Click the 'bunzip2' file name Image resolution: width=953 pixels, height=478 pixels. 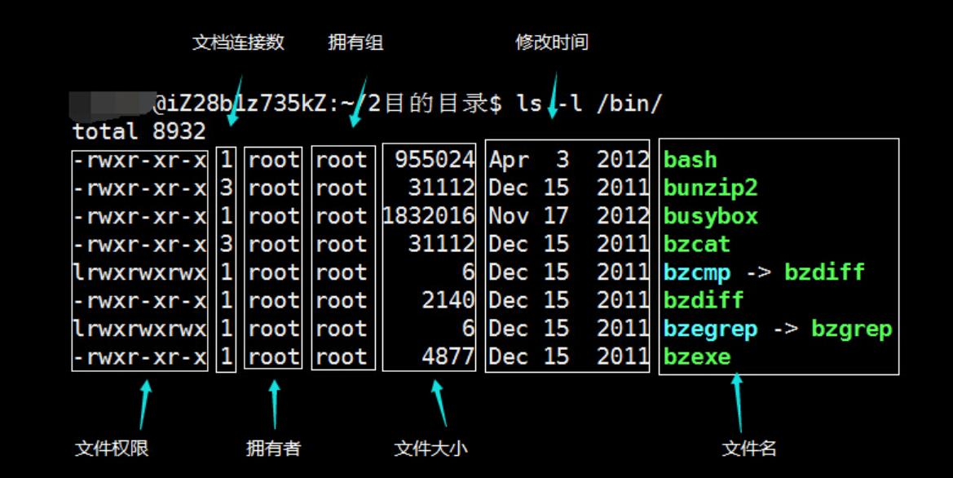[x=711, y=188]
